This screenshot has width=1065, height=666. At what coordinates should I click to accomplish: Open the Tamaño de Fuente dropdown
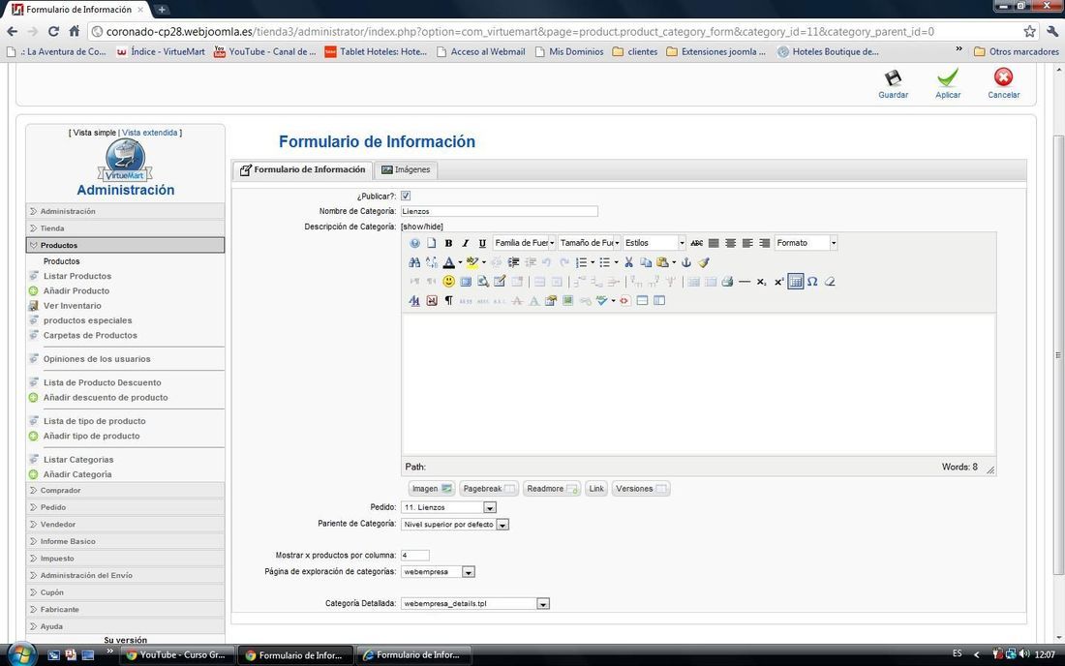(x=590, y=243)
